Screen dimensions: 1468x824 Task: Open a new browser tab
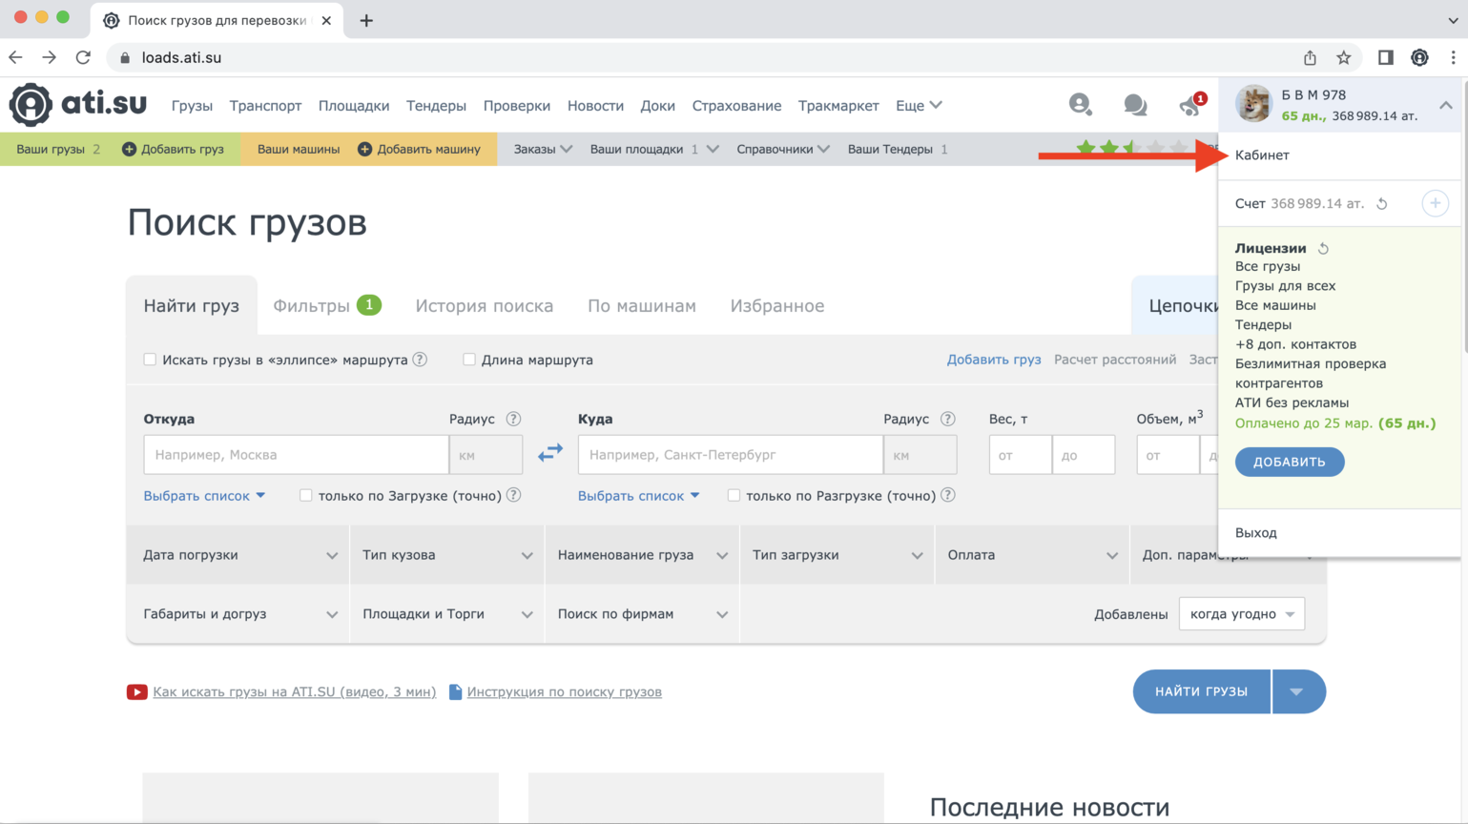click(366, 20)
